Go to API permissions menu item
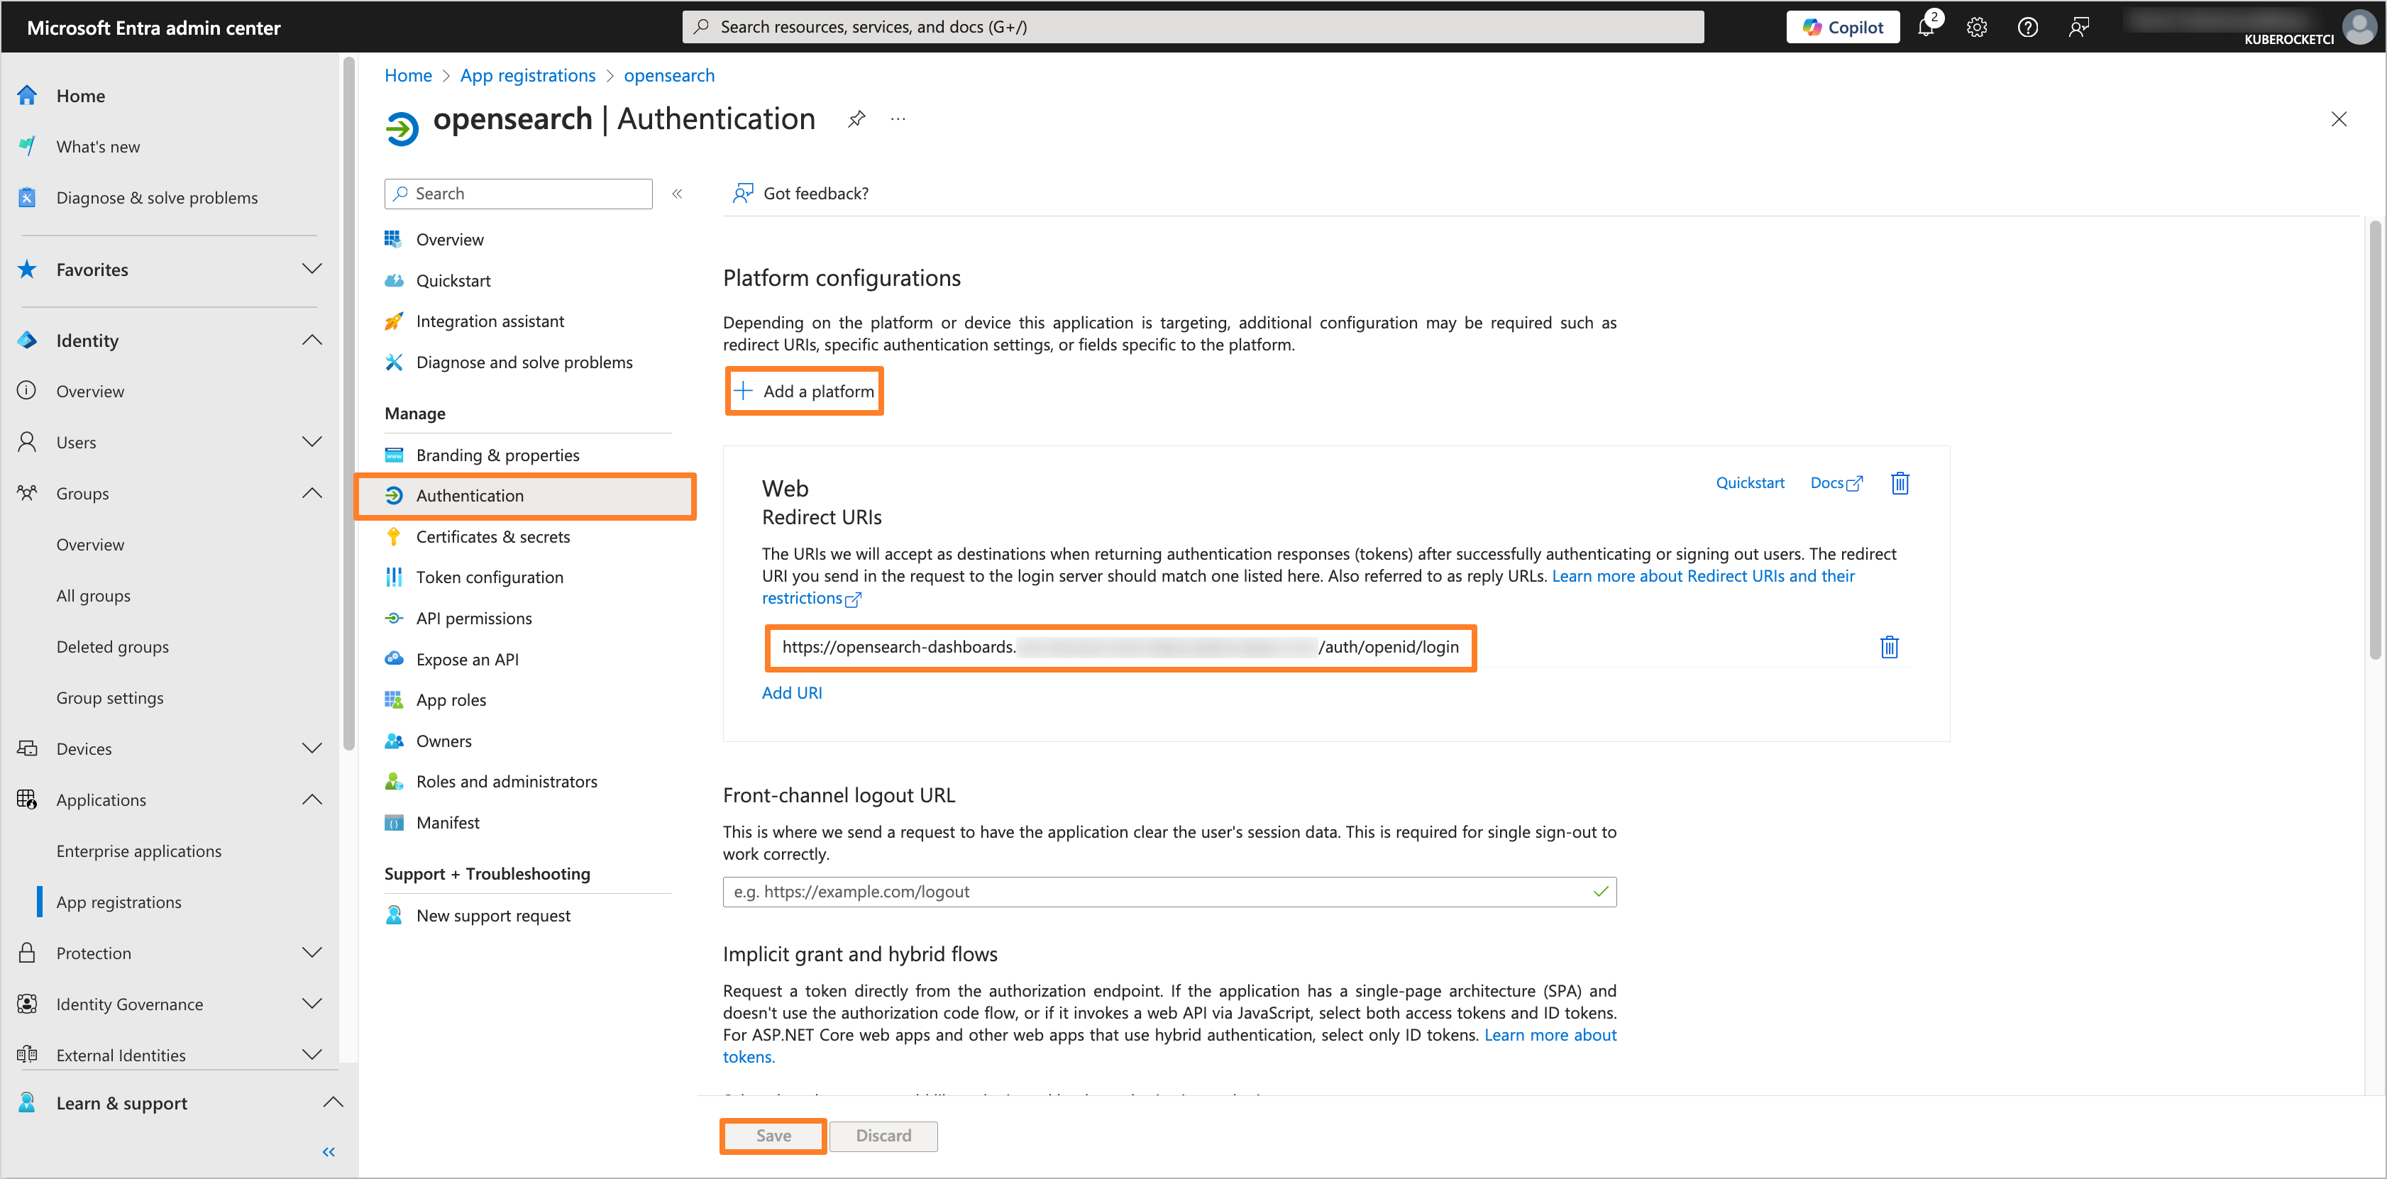2387x1179 pixels. pos(473,618)
